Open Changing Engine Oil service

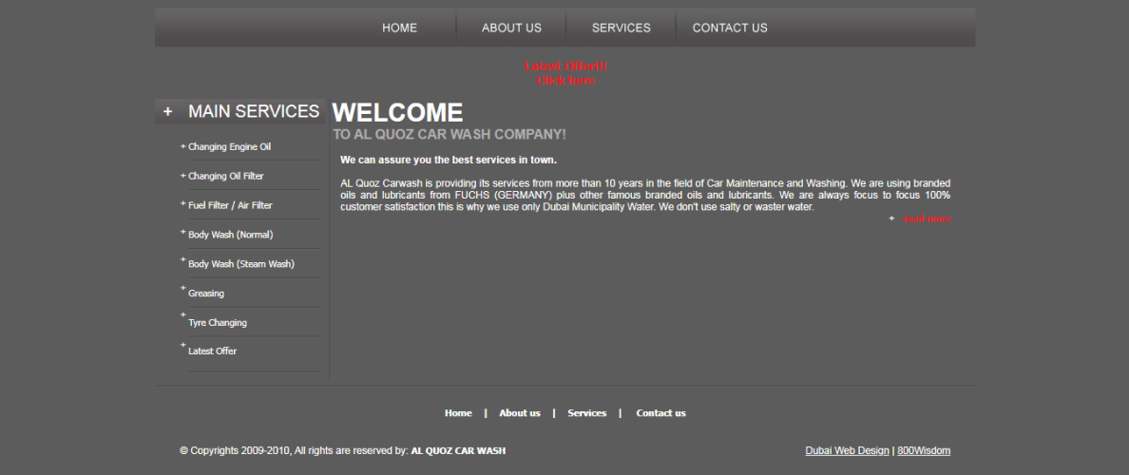(x=230, y=147)
